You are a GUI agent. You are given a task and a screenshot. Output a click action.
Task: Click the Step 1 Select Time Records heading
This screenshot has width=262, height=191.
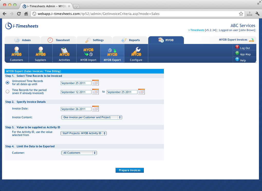[34, 76]
